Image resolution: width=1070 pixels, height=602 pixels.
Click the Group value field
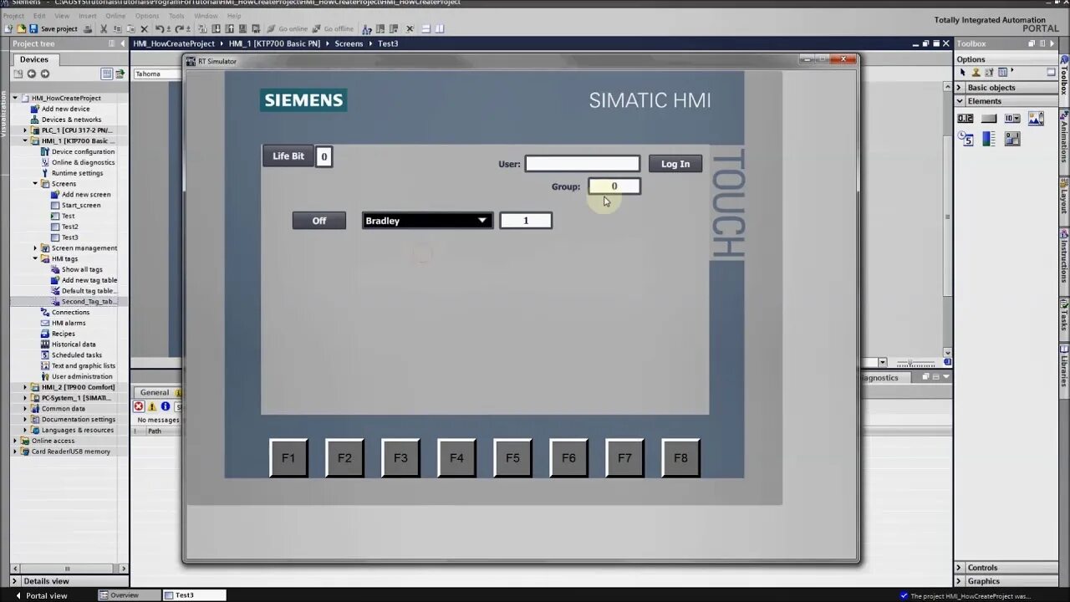pos(614,186)
